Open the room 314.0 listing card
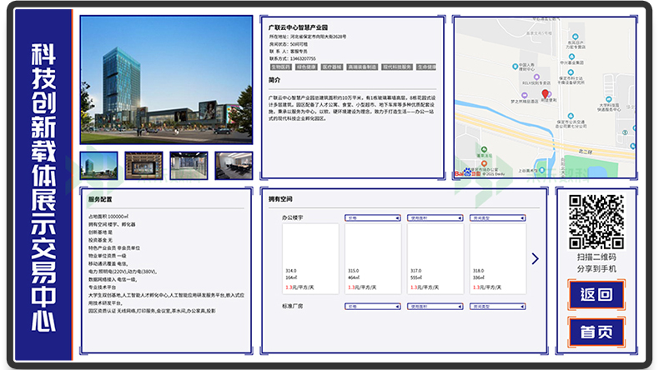Viewport: 659px width, 370px height. click(310, 258)
